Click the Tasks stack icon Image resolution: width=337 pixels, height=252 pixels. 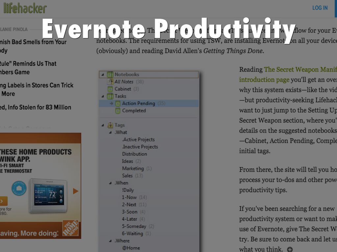[x=110, y=96]
